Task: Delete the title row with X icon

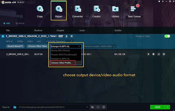Action: tap(164, 54)
